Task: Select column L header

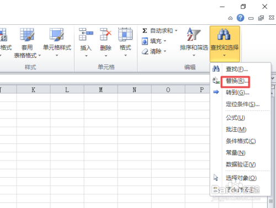Action: pyautogui.click(x=67, y=90)
